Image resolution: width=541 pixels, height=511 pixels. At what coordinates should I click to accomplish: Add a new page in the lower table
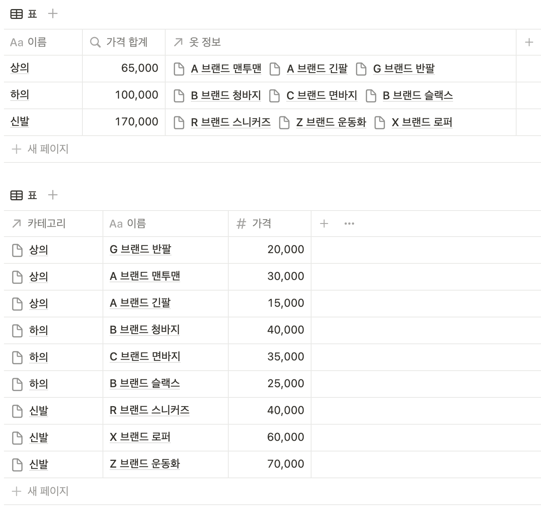tap(40, 491)
